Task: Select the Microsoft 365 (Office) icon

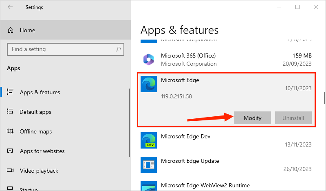Action: [149, 60]
